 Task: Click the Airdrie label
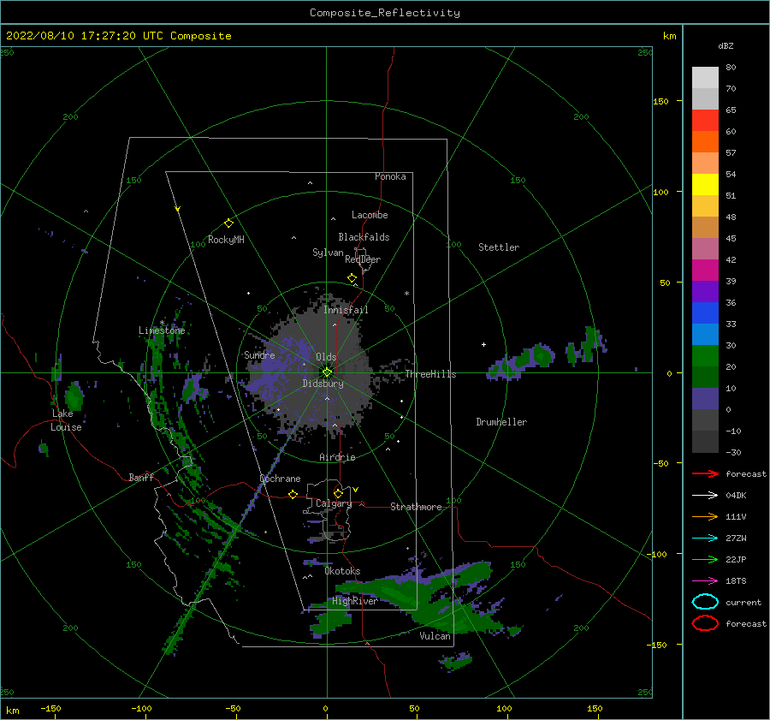[x=337, y=457]
